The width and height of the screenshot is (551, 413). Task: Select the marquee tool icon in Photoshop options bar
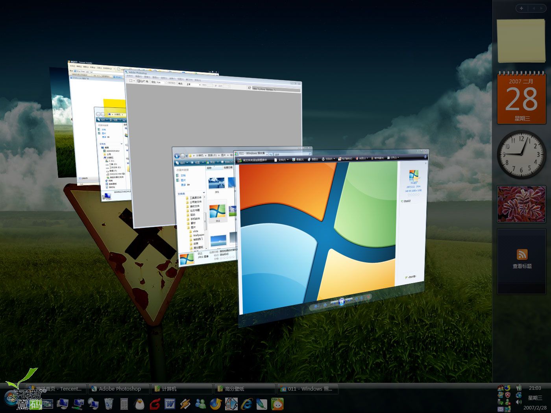[x=131, y=81]
